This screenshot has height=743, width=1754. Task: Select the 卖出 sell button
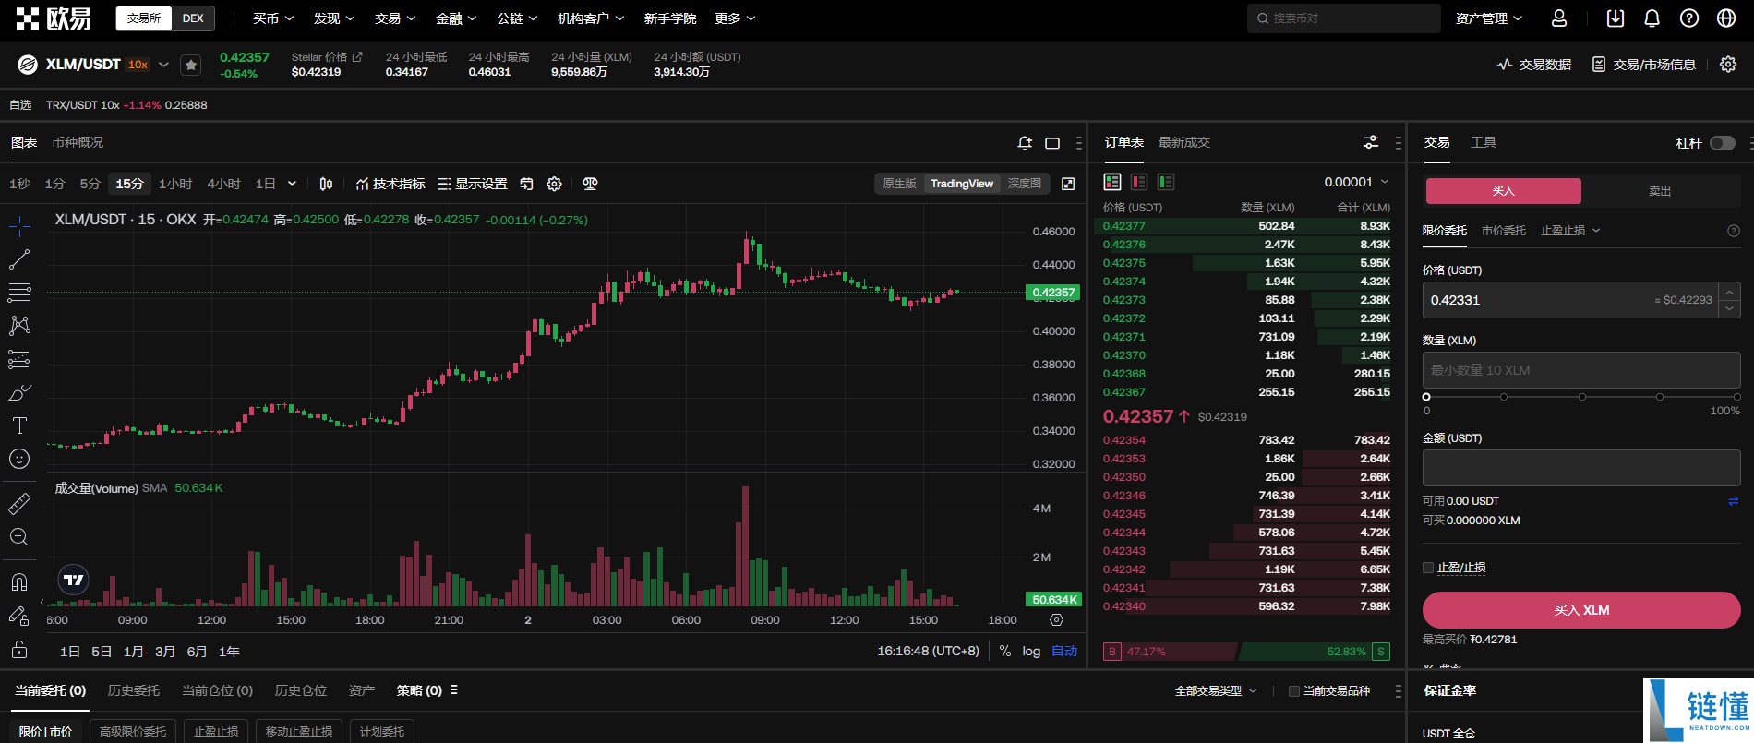pos(1660,191)
